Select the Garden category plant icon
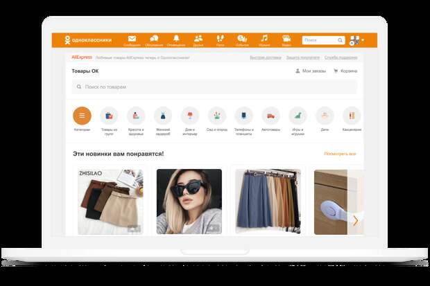Image resolution: width=430 pixels, height=286 pixels. point(217,116)
